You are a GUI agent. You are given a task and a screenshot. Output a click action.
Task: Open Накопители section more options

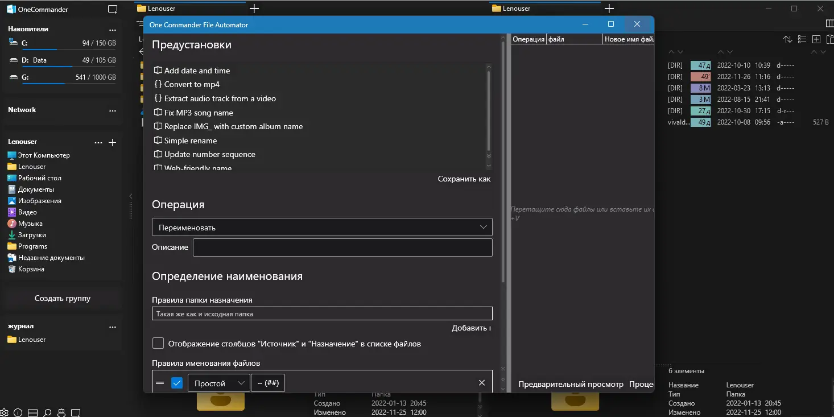pyautogui.click(x=113, y=30)
